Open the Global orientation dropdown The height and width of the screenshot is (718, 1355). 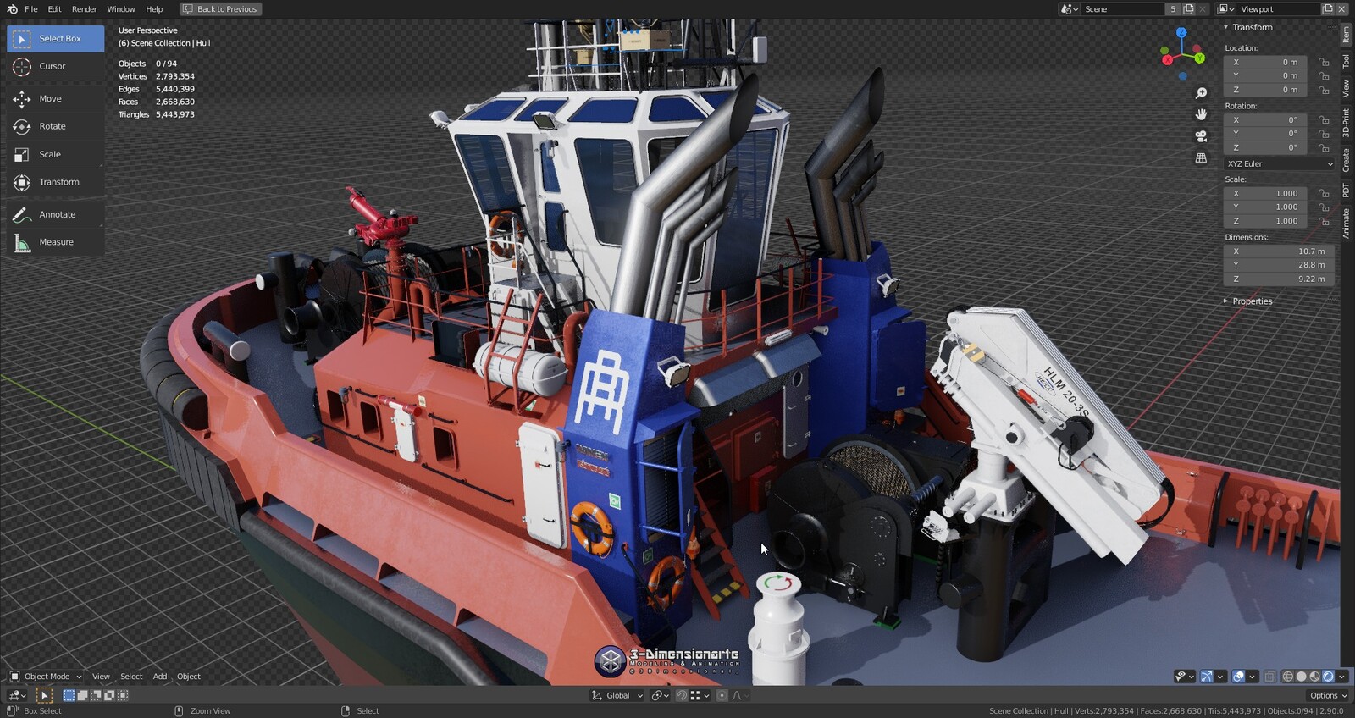[x=617, y=695]
